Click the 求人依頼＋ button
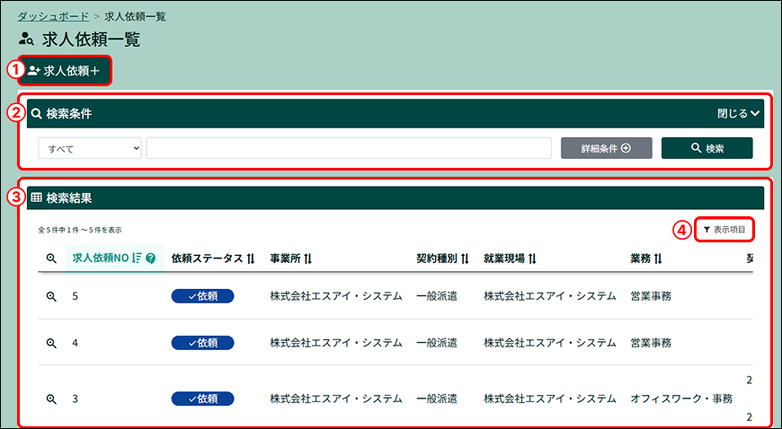The width and height of the screenshot is (782, 429). 65,71
